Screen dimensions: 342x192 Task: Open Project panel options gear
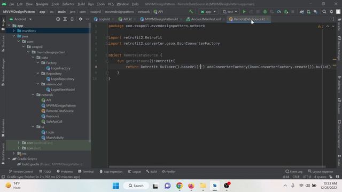coord(81,19)
